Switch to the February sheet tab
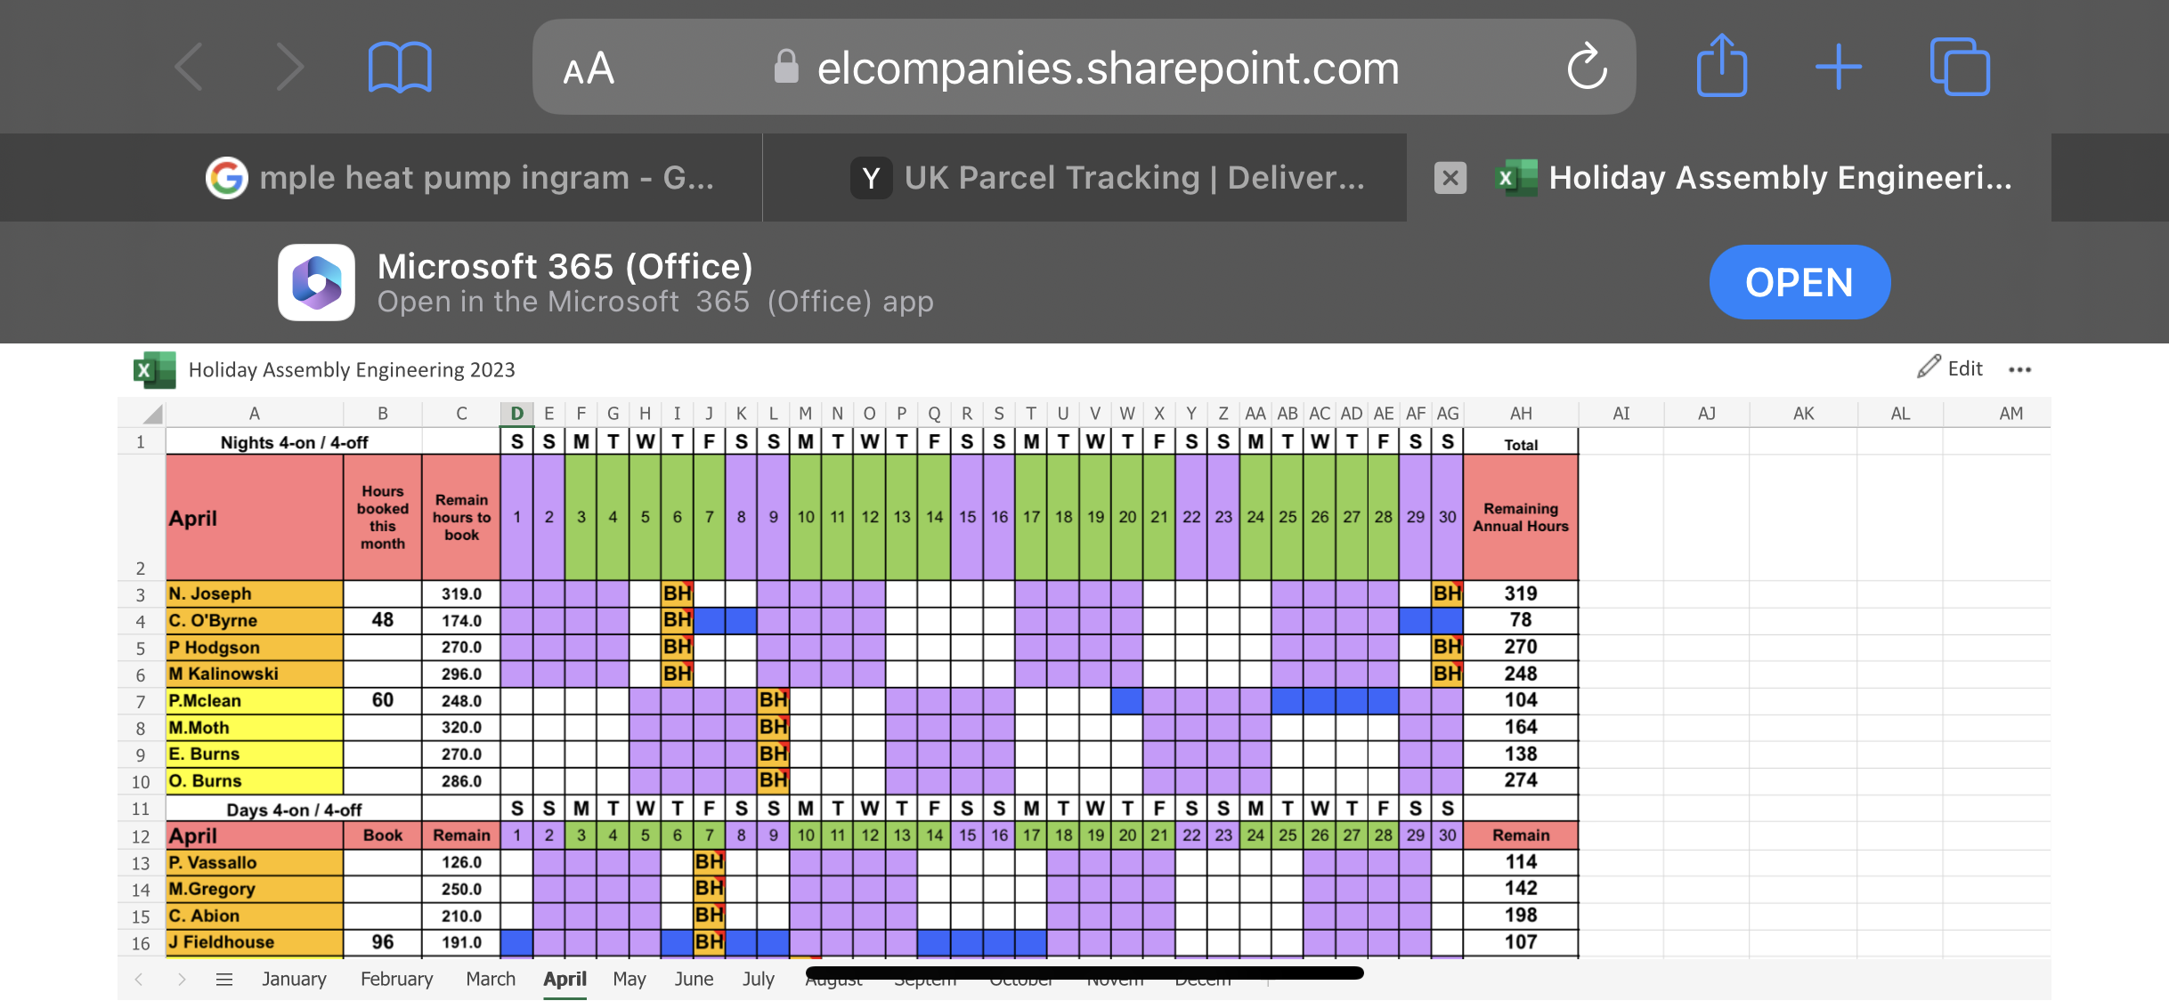The height and width of the screenshot is (1001, 2169). pyautogui.click(x=396, y=980)
